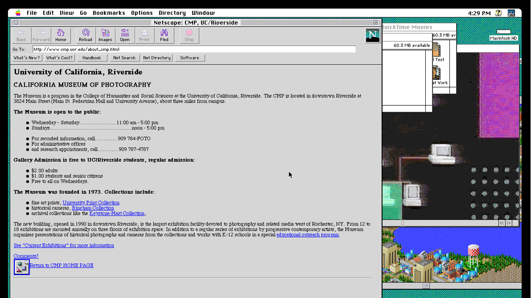The width and height of the screenshot is (531, 298).
Task: Select the Macintosh HD desktop icon
Action: pos(503,35)
